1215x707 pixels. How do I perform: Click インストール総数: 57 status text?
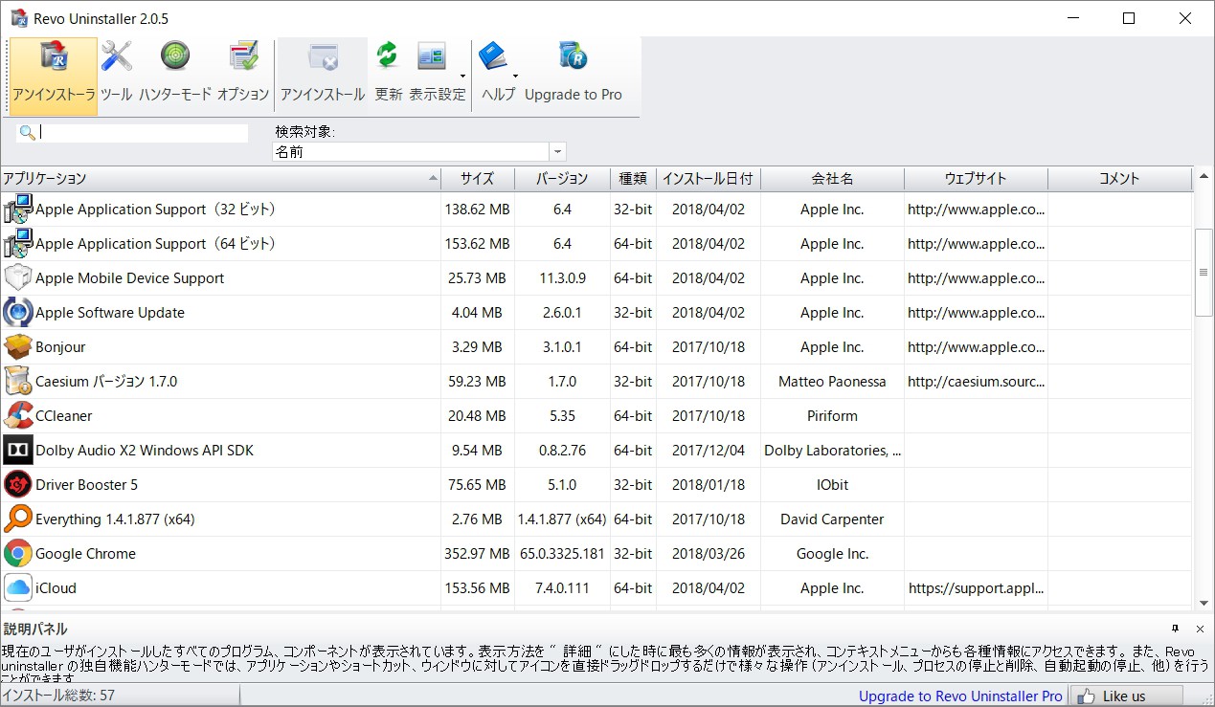[58, 696]
